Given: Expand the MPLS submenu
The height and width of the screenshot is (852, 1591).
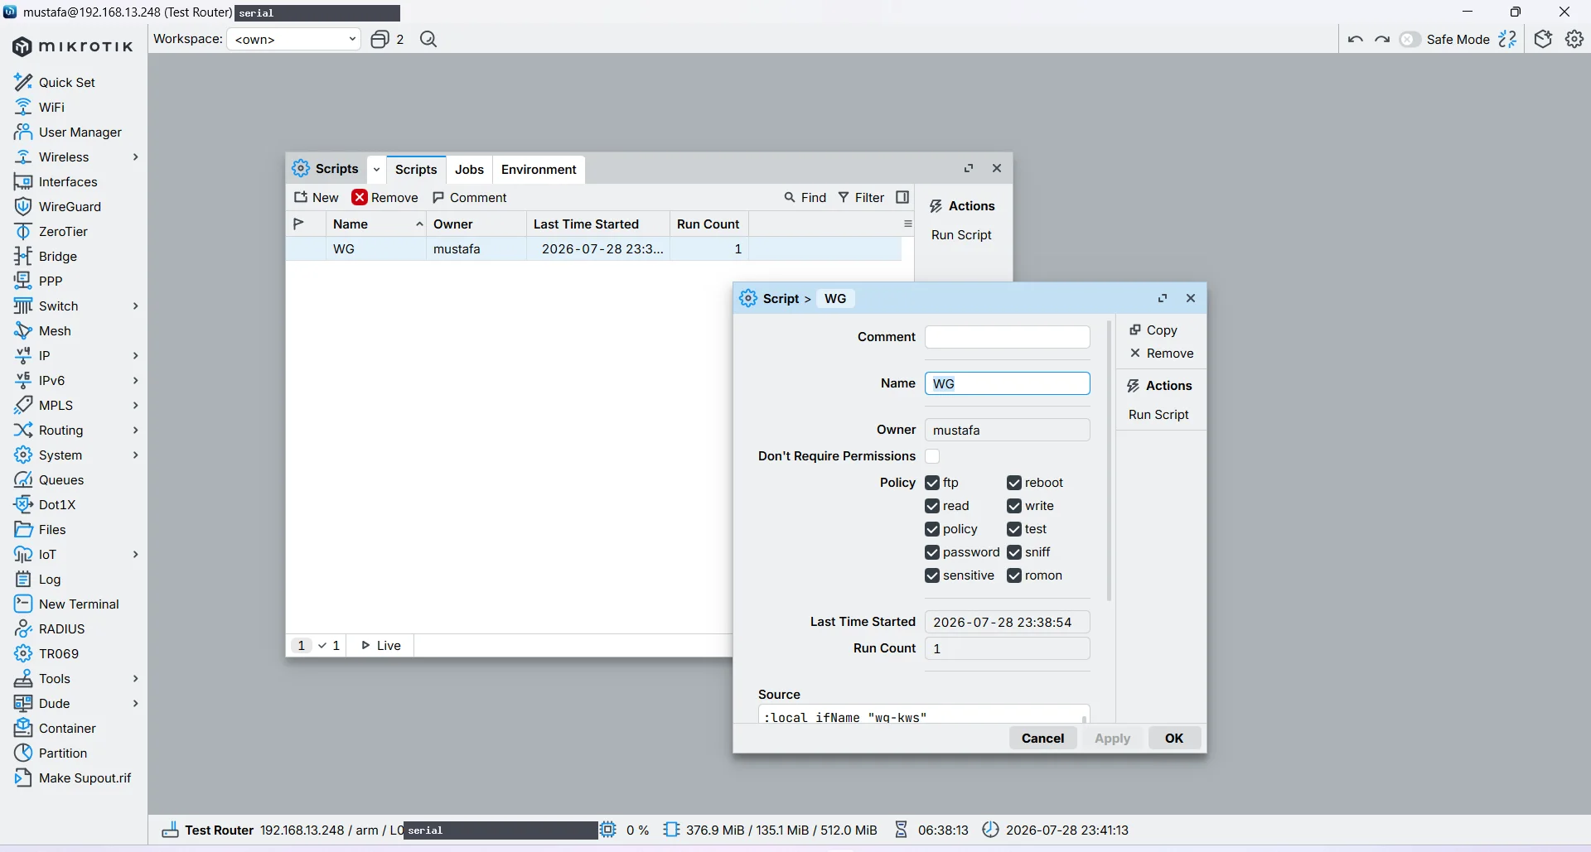Looking at the screenshot, I should tap(136, 405).
